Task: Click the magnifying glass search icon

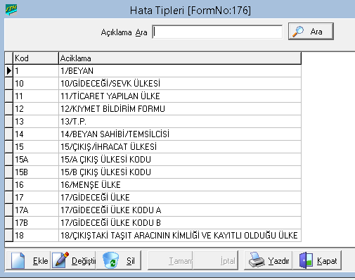Action: point(297,32)
